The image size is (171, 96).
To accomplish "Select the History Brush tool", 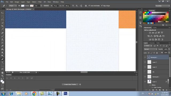I will point(2,43).
